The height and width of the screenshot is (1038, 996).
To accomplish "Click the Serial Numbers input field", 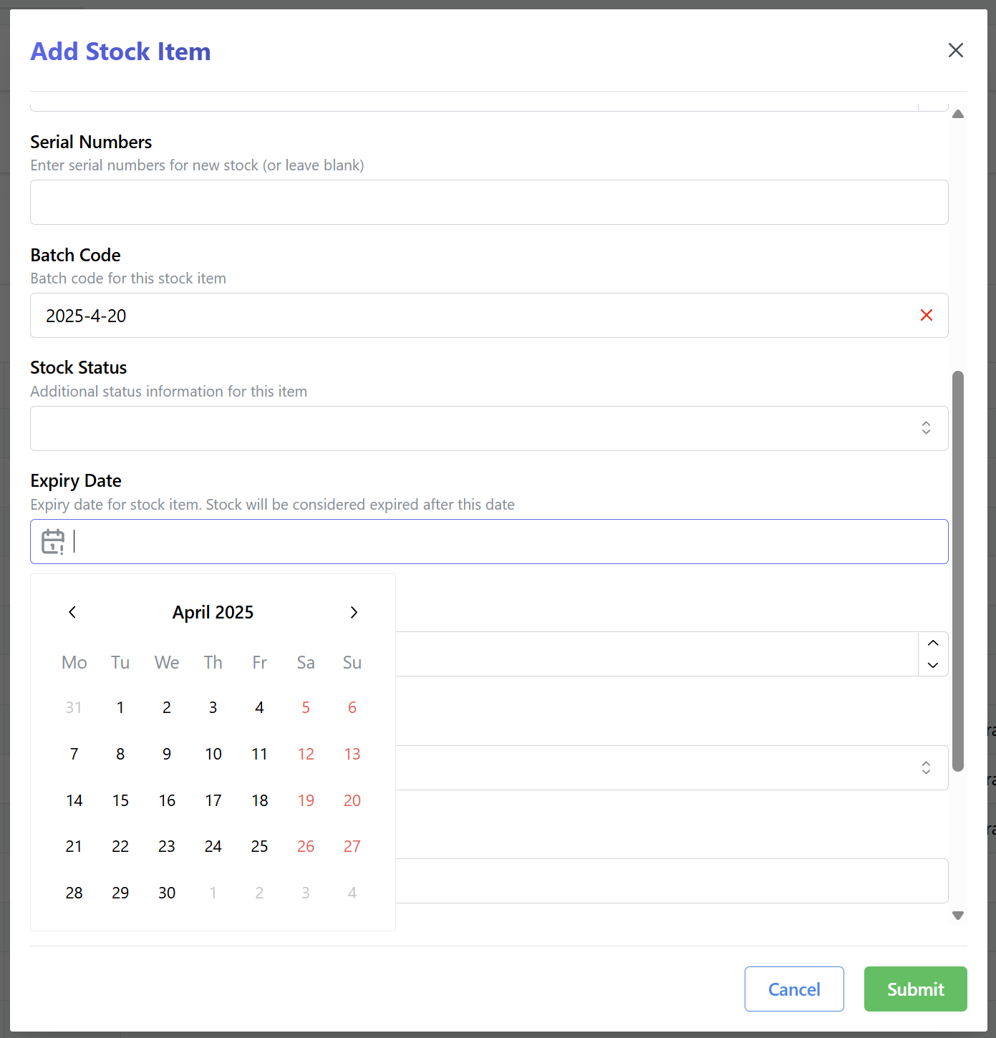I will [489, 202].
